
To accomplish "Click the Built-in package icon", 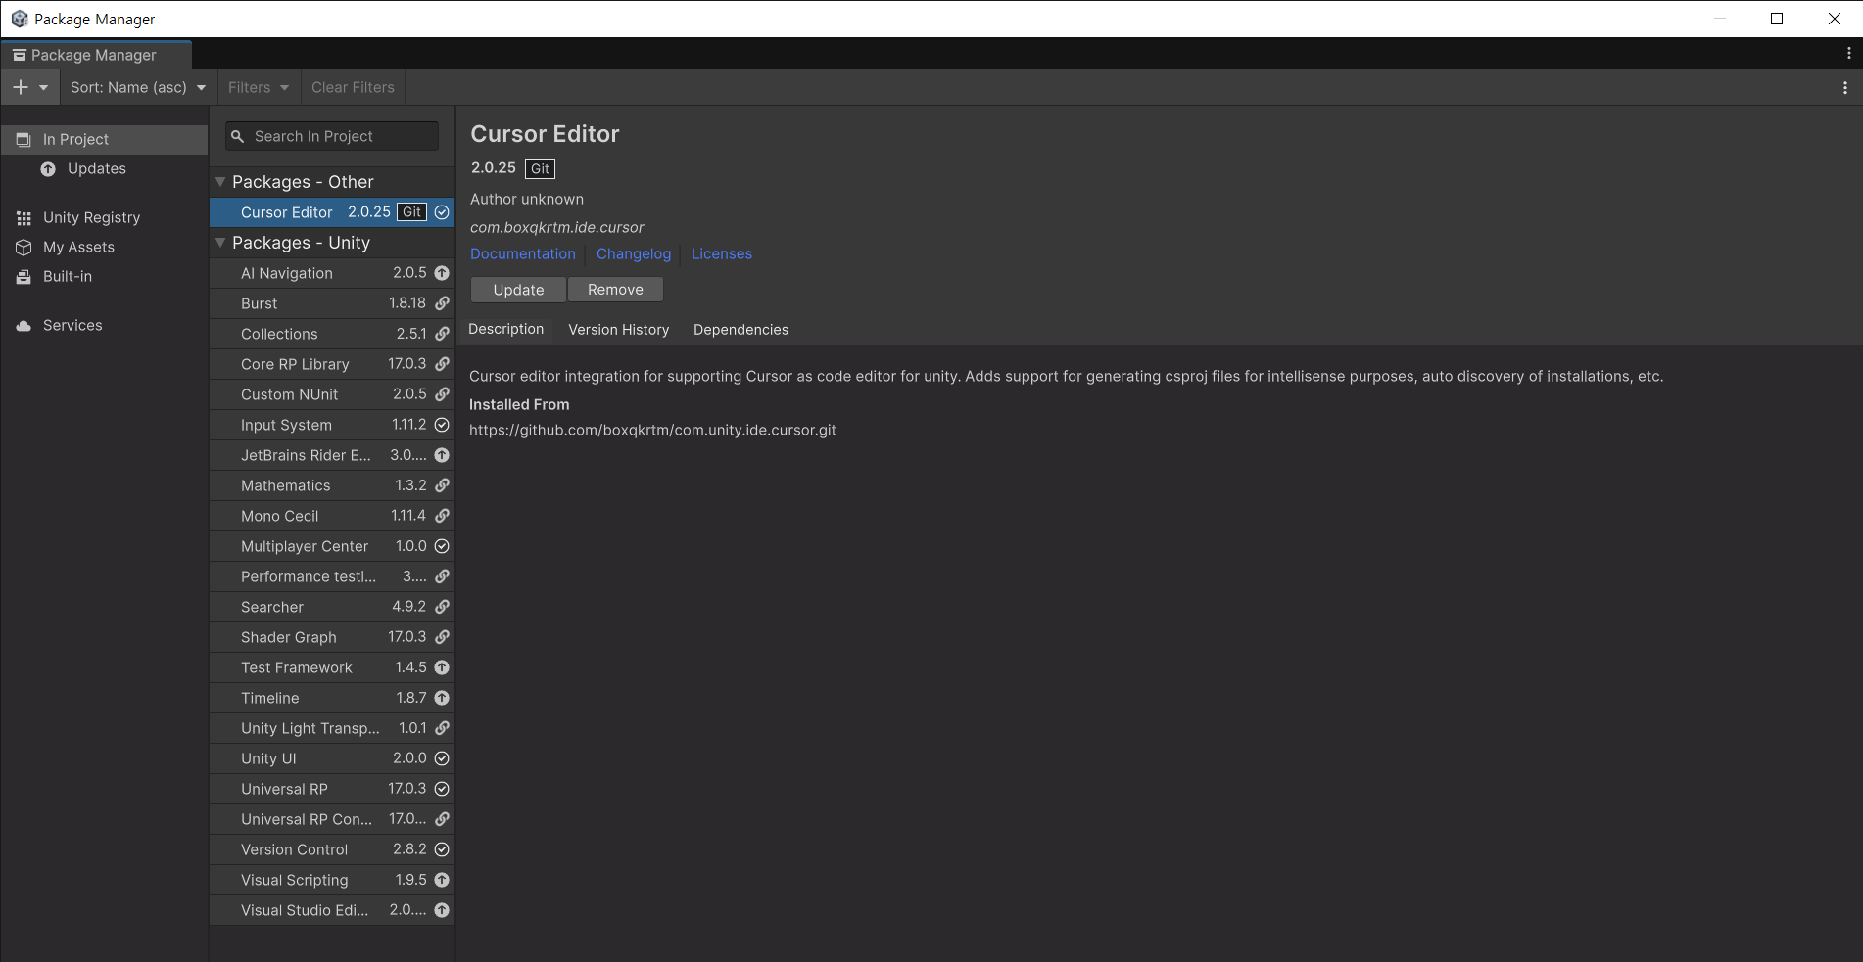I will 24,277.
